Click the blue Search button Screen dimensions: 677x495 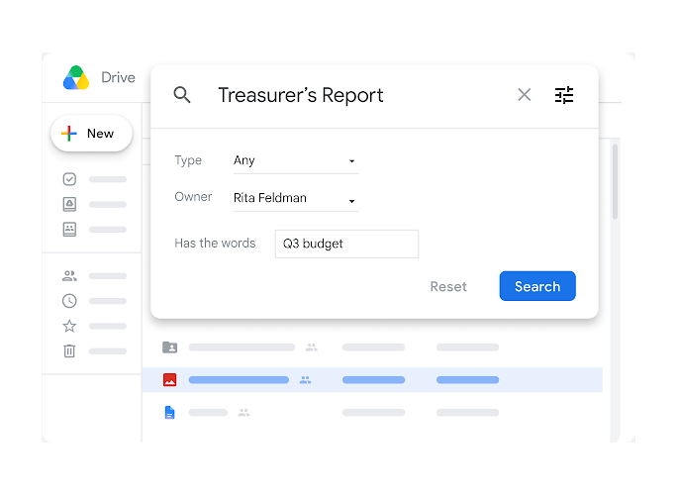click(x=537, y=286)
